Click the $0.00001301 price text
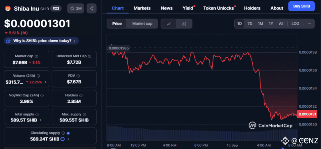The image size is (321, 149). coord(37,24)
